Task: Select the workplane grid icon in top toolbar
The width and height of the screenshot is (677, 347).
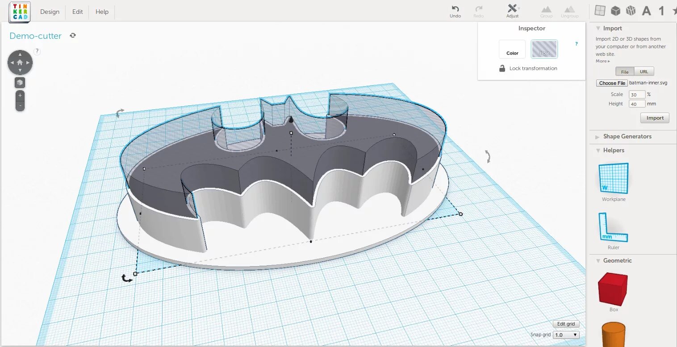Action: pyautogui.click(x=600, y=11)
